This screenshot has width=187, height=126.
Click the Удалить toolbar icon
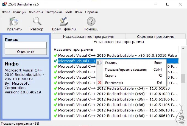(14, 22)
